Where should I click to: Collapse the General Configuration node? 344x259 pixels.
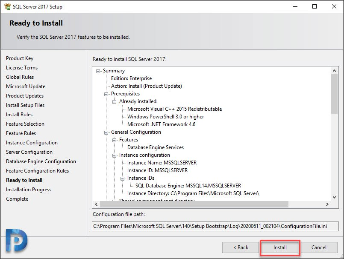click(x=106, y=132)
